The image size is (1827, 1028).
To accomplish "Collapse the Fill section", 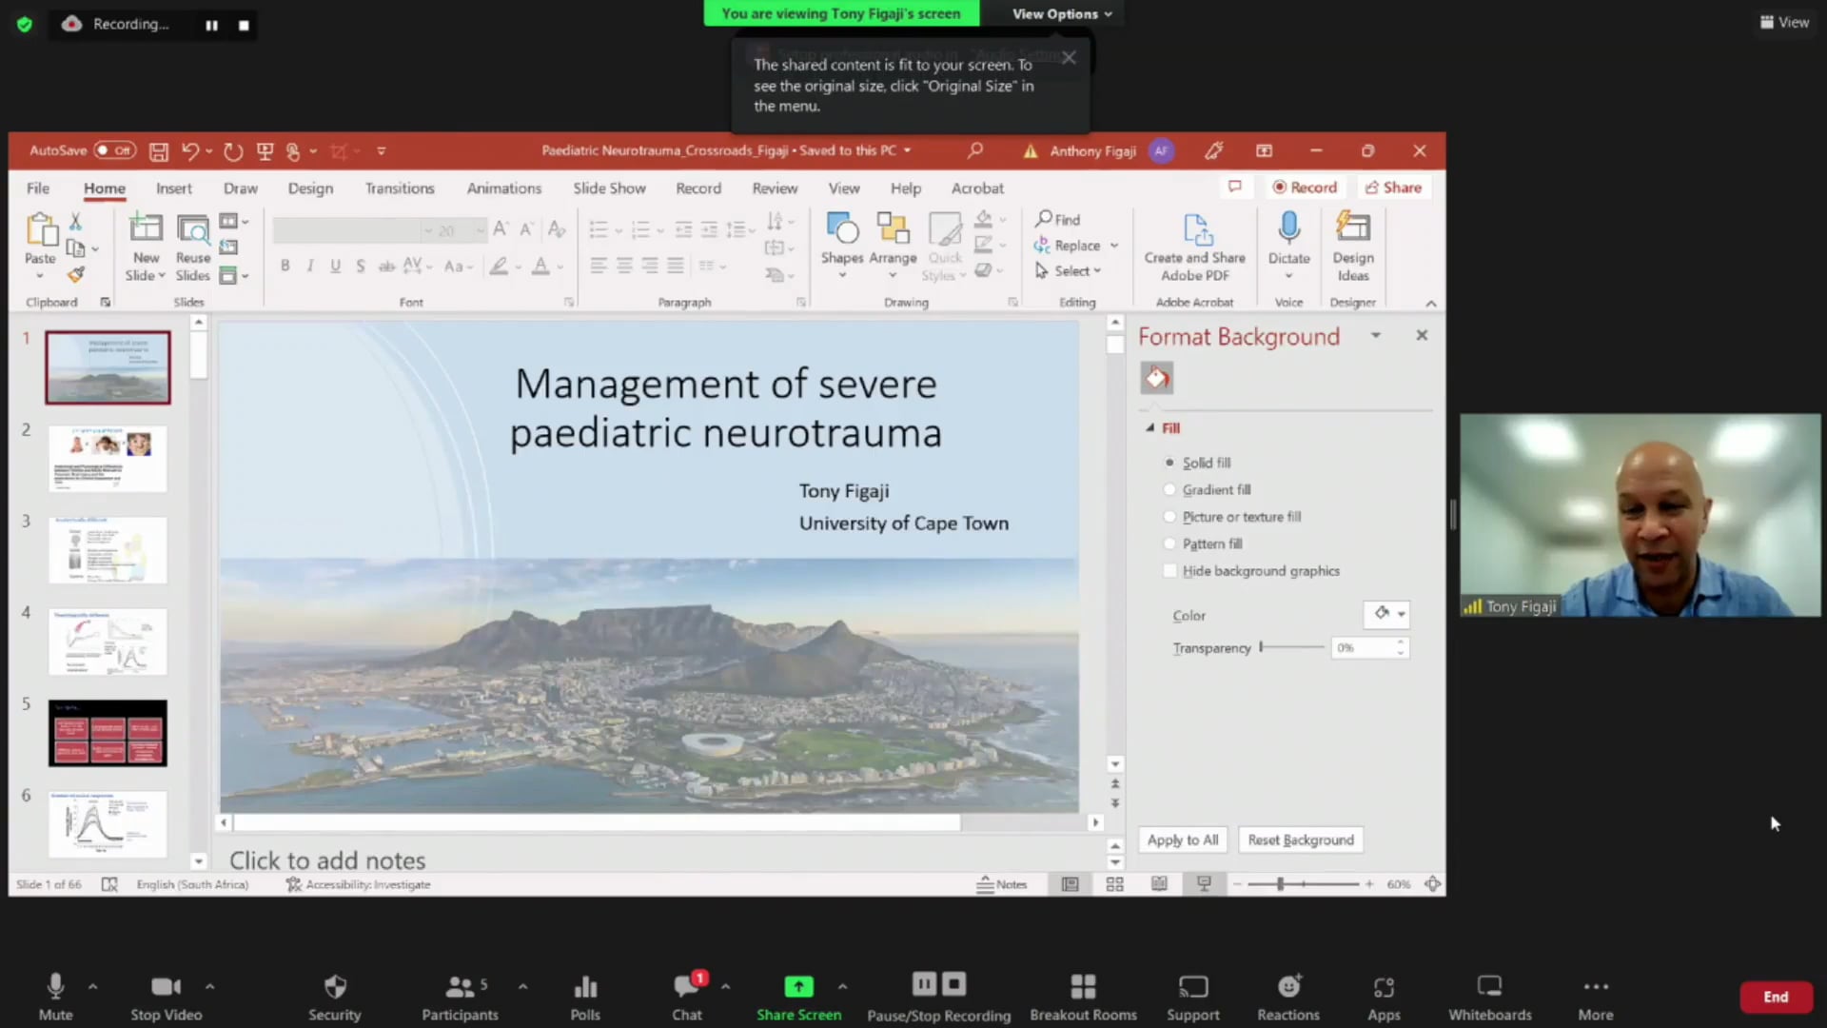I will click(1149, 428).
